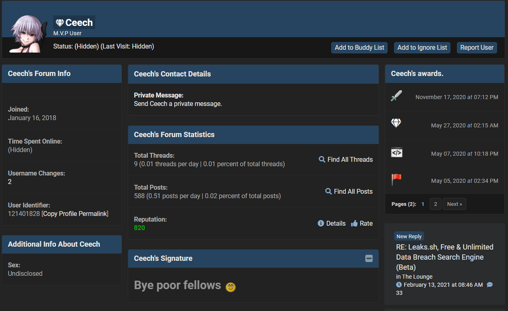Click the speech bubble replies icon
This screenshot has height=311, width=508.
[490, 285]
